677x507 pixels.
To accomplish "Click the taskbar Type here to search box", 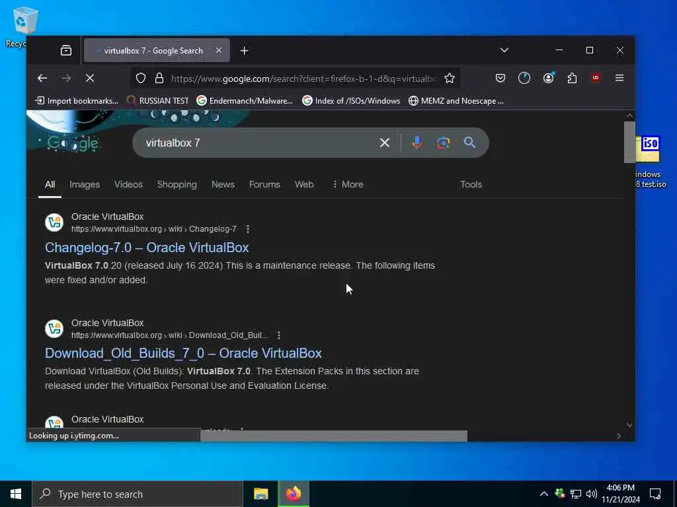I will click(138, 494).
